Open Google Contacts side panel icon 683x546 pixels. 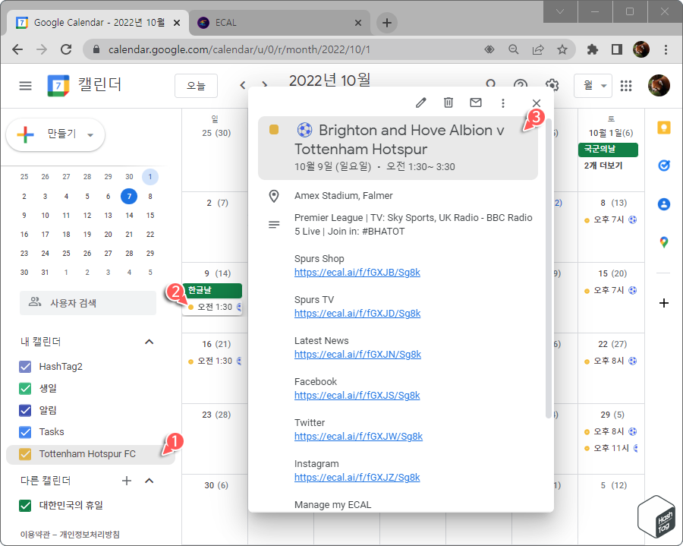tap(663, 204)
